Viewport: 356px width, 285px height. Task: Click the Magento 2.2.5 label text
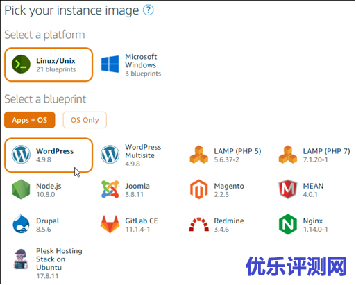[229, 190]
